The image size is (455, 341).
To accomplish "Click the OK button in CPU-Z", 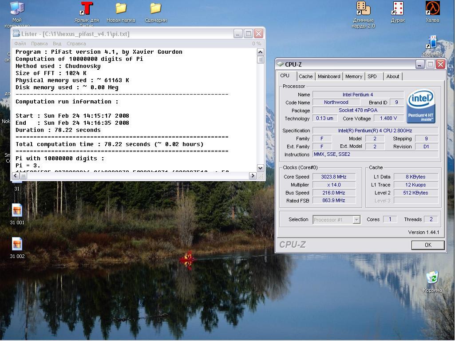I will tap(428, 245).
